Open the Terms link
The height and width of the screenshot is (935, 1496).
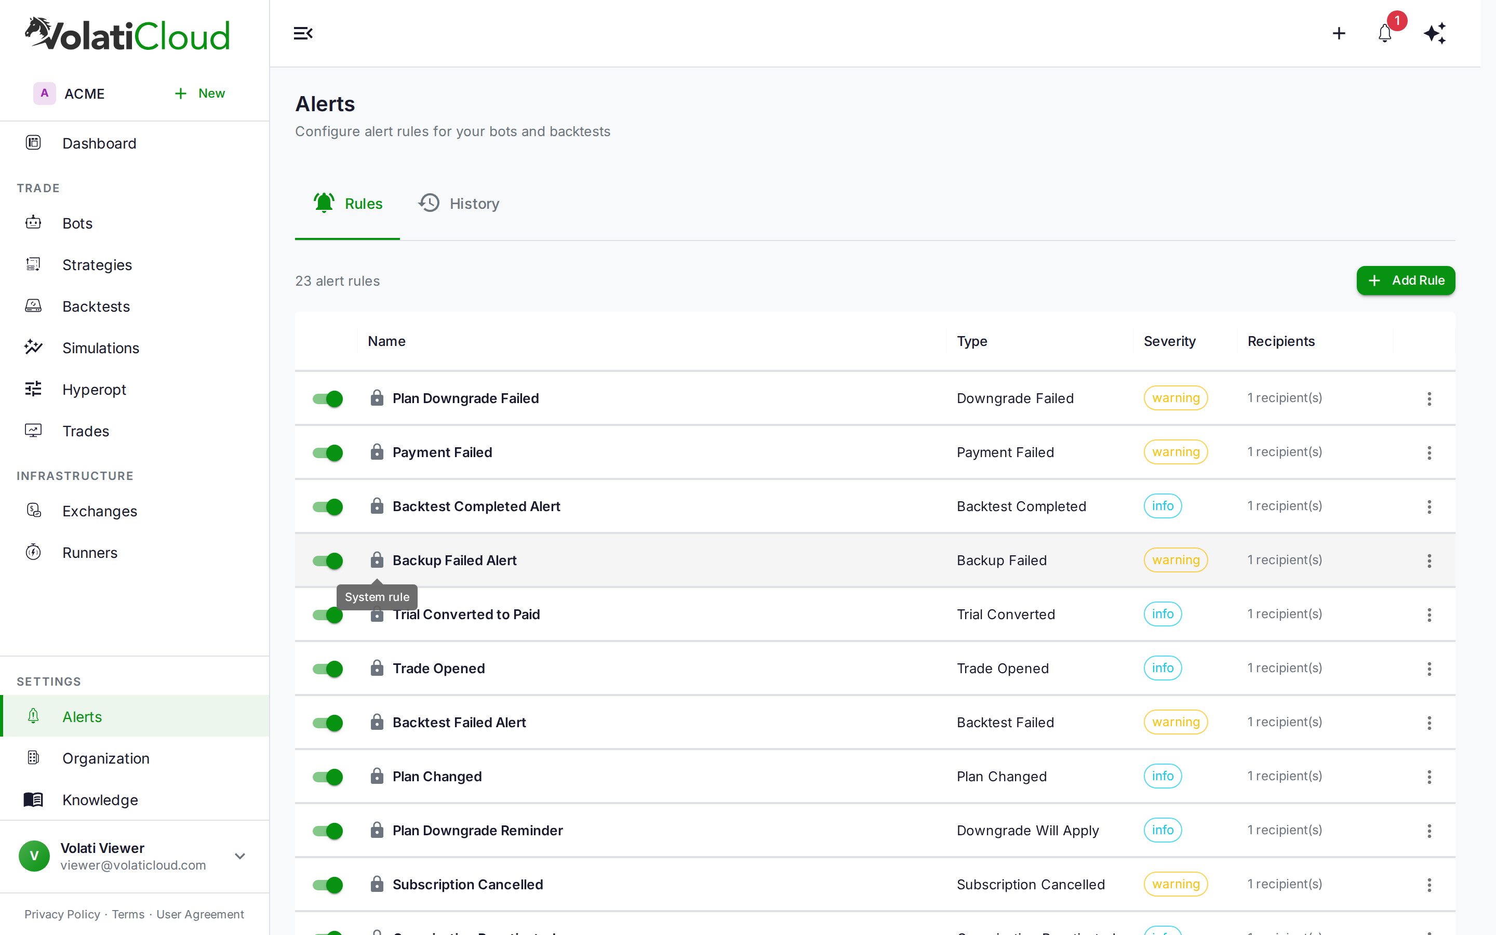click(128, 914)
